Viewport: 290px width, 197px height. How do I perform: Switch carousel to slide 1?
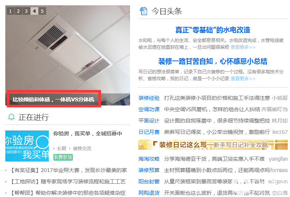(x=10, y=11)
